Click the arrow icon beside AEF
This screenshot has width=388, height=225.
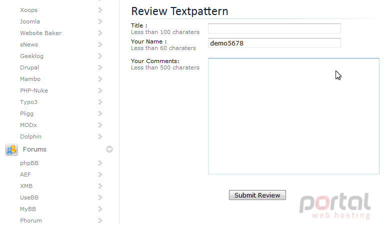100,174
